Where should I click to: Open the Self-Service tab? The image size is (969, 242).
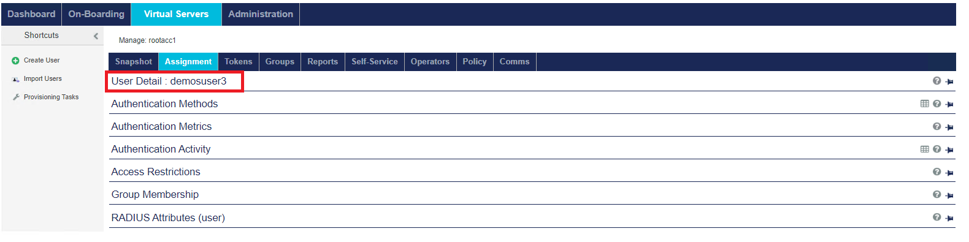tap(375, 62)
